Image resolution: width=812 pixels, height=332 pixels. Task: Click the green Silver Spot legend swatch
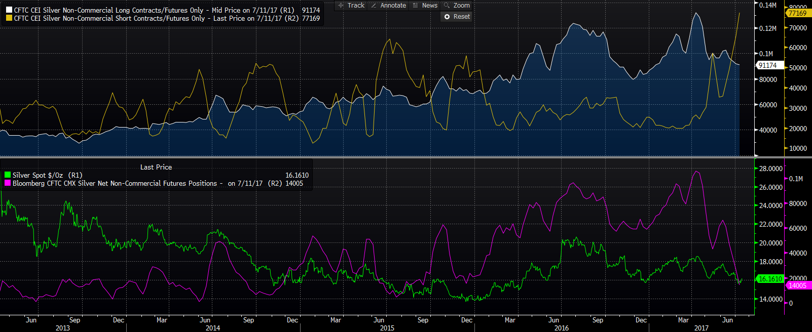click(8, 175)
